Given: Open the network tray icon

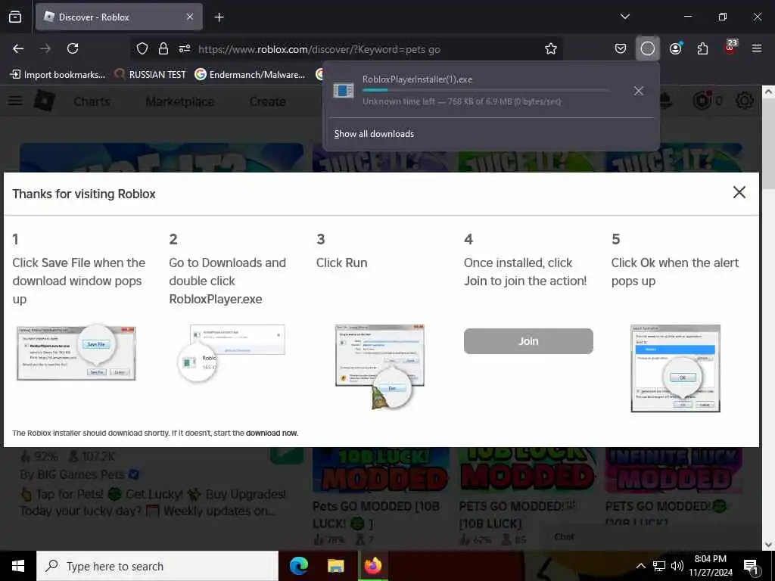Looking at the screenshot, I should point(659,566).
